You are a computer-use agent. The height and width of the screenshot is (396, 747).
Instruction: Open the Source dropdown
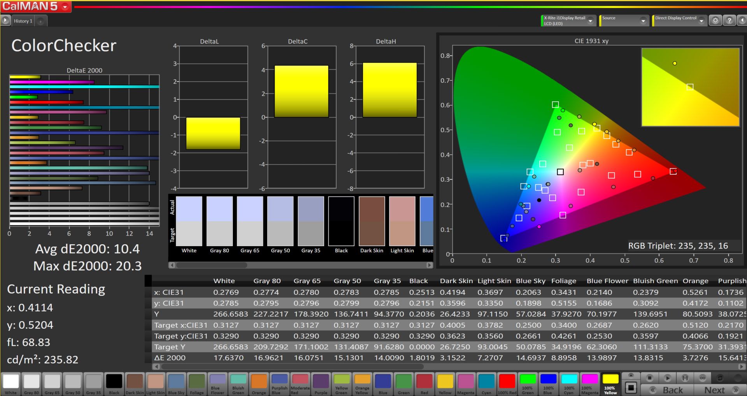[x=643, y=21]
